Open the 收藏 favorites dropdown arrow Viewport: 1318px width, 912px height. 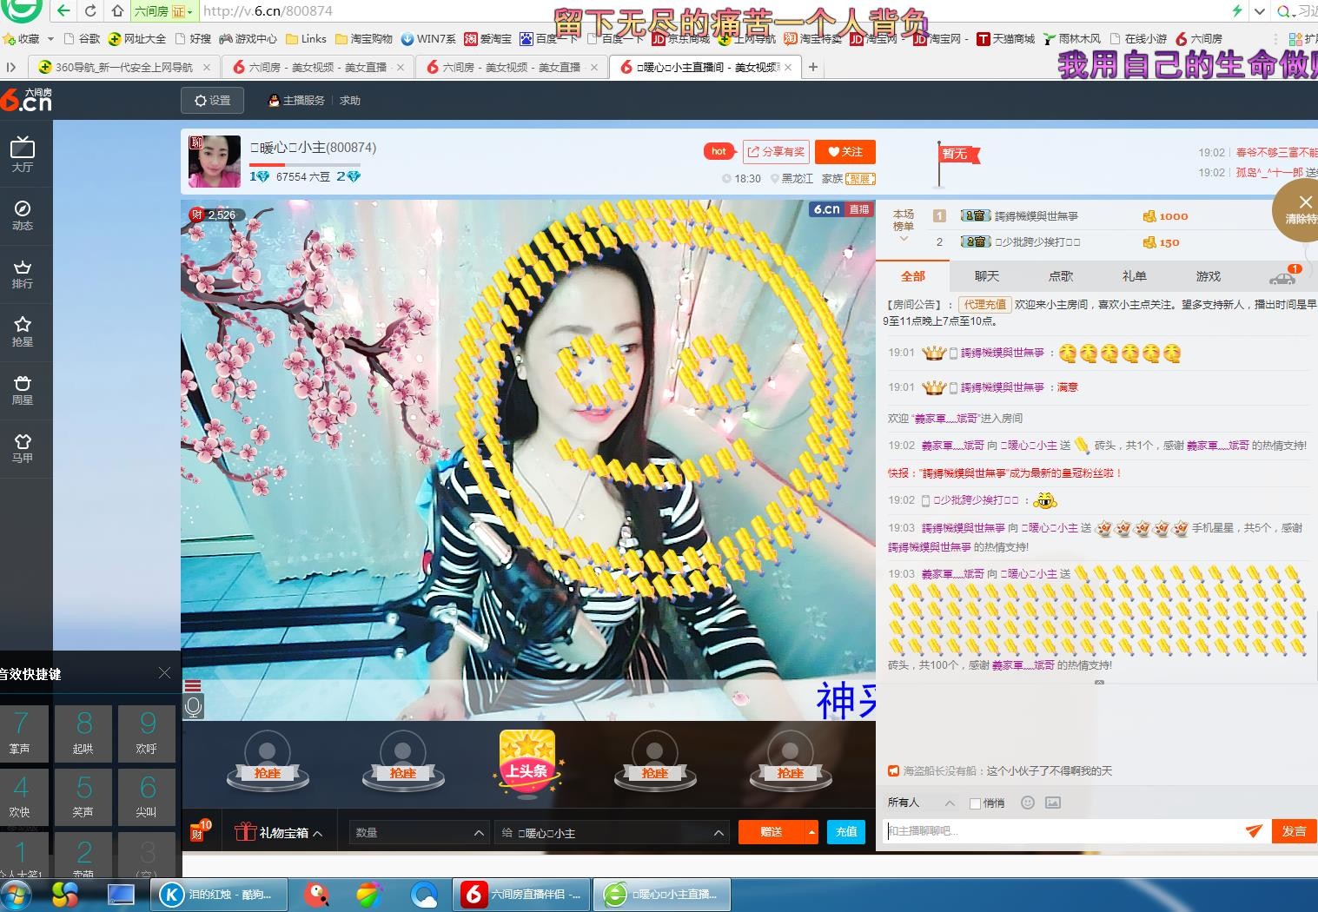pos(50,38)
